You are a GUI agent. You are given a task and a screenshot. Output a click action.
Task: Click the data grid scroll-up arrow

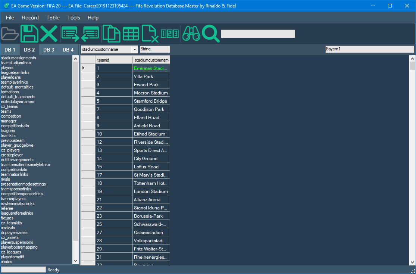pos(413,59)
